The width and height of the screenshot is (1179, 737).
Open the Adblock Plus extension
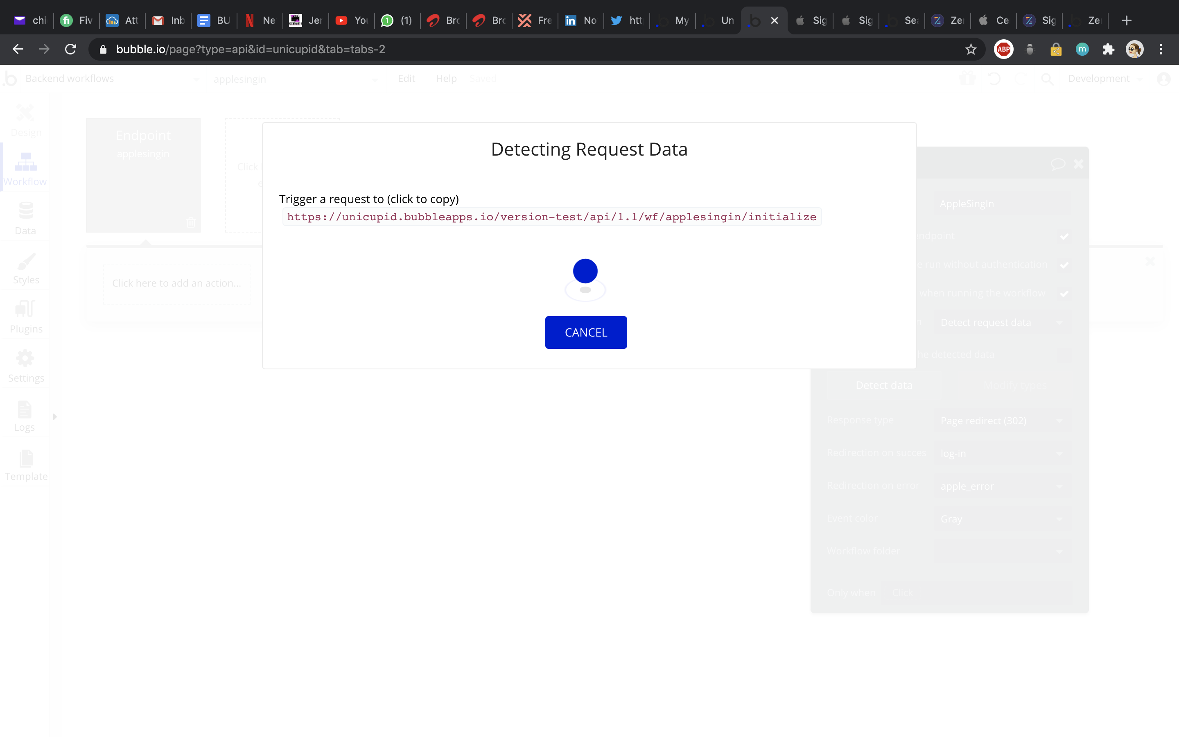click(1004, 49)
